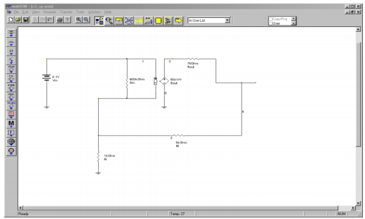
Task: Zoom in using the magnifier plus icon
Action: click(x=79, y=19)
